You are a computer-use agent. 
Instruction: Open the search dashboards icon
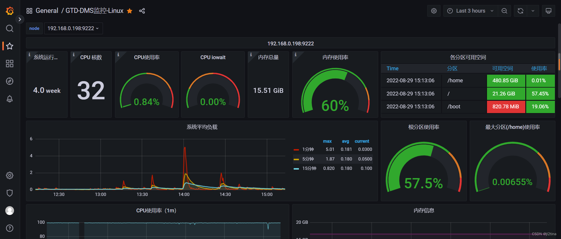click(10, 28)
